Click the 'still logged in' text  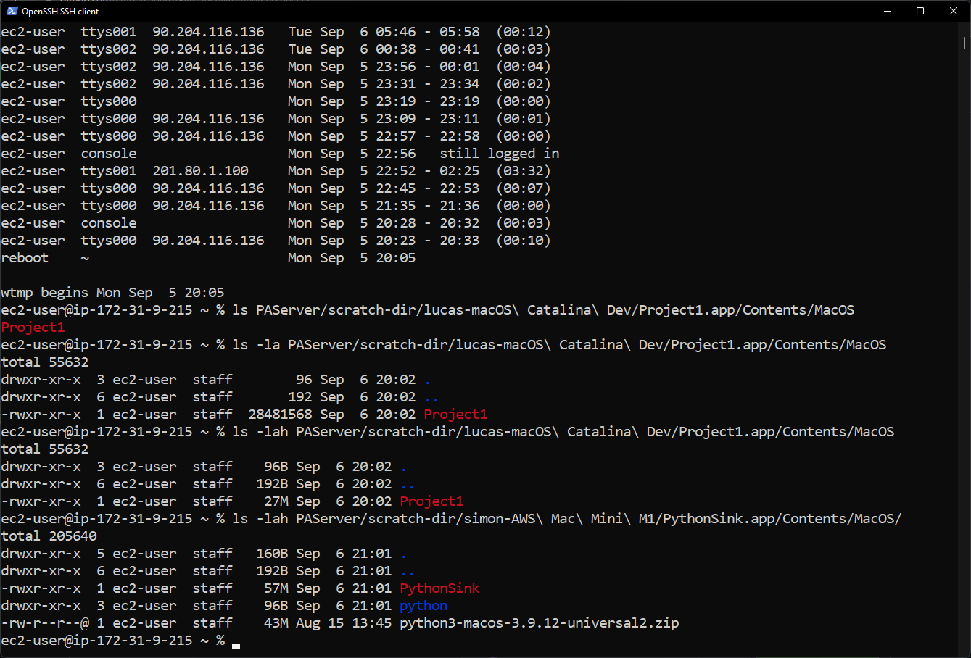pos(500,154)
